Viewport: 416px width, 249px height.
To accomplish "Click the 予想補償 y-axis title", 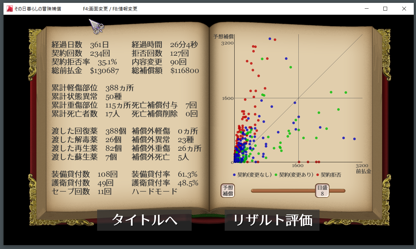I will tap(223, 36).
